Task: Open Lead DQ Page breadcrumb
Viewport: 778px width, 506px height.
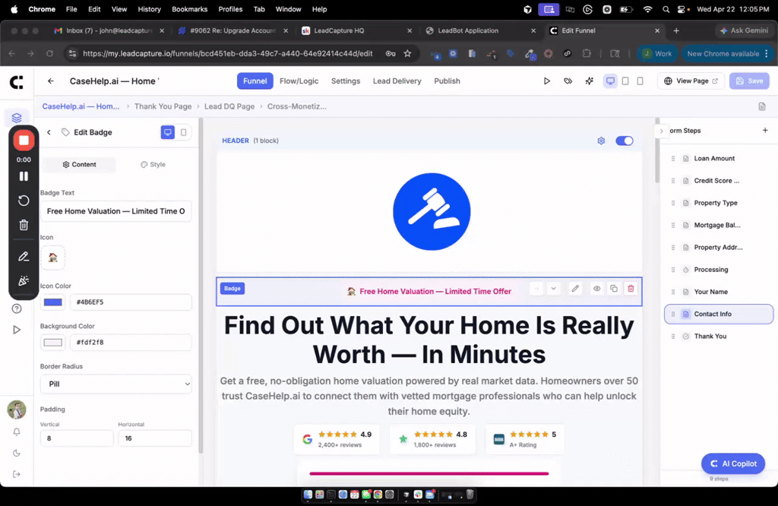Action: pos(229,106)
